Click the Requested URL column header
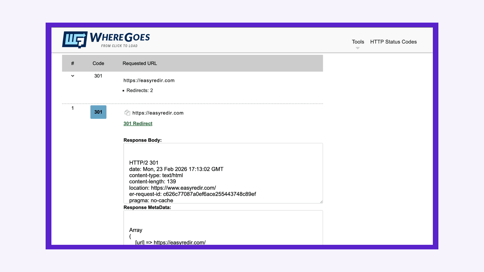Screen dimensions: 484x272 click(140, 63)
